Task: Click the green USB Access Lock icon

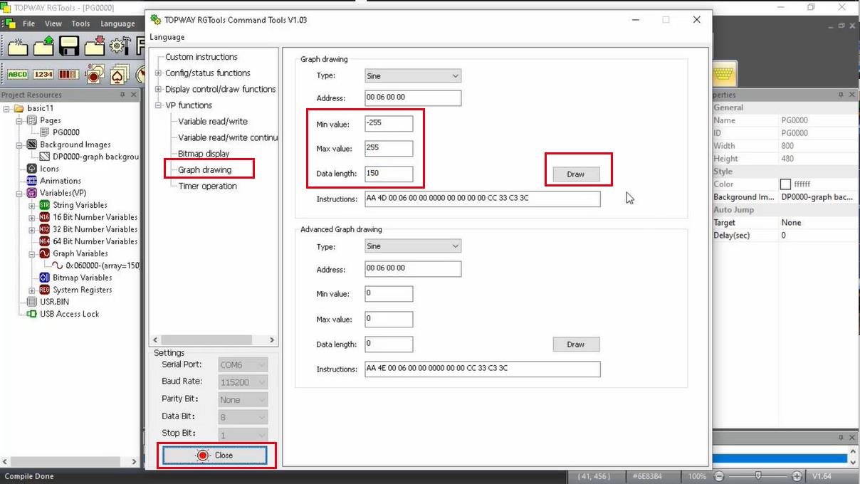Action: pyautogui.click(x=31, y=314)
